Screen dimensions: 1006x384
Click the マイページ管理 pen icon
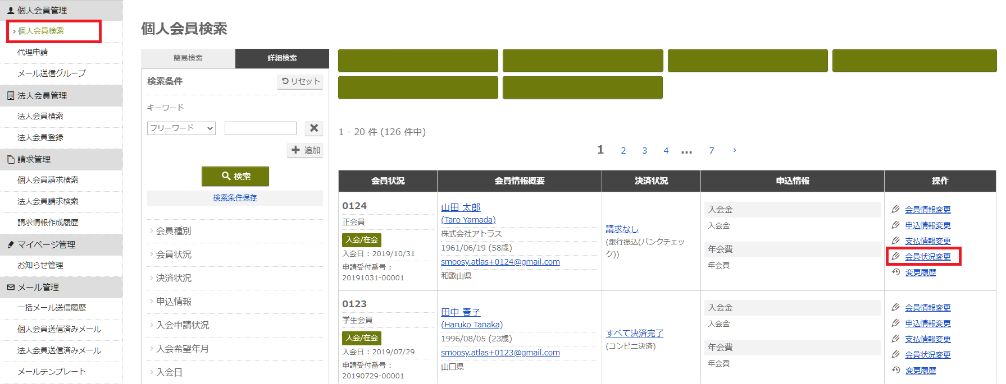(11, 244)
